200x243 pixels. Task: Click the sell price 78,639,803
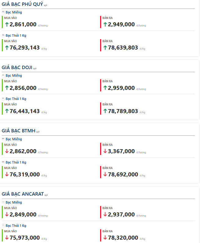coord(123,48)
